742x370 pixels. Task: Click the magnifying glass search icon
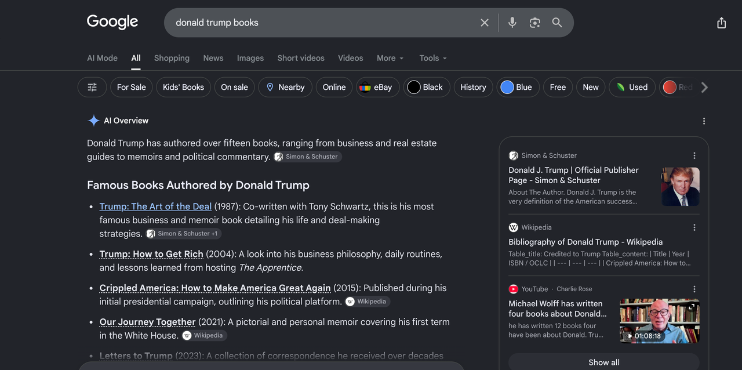(x=557, y=23)
